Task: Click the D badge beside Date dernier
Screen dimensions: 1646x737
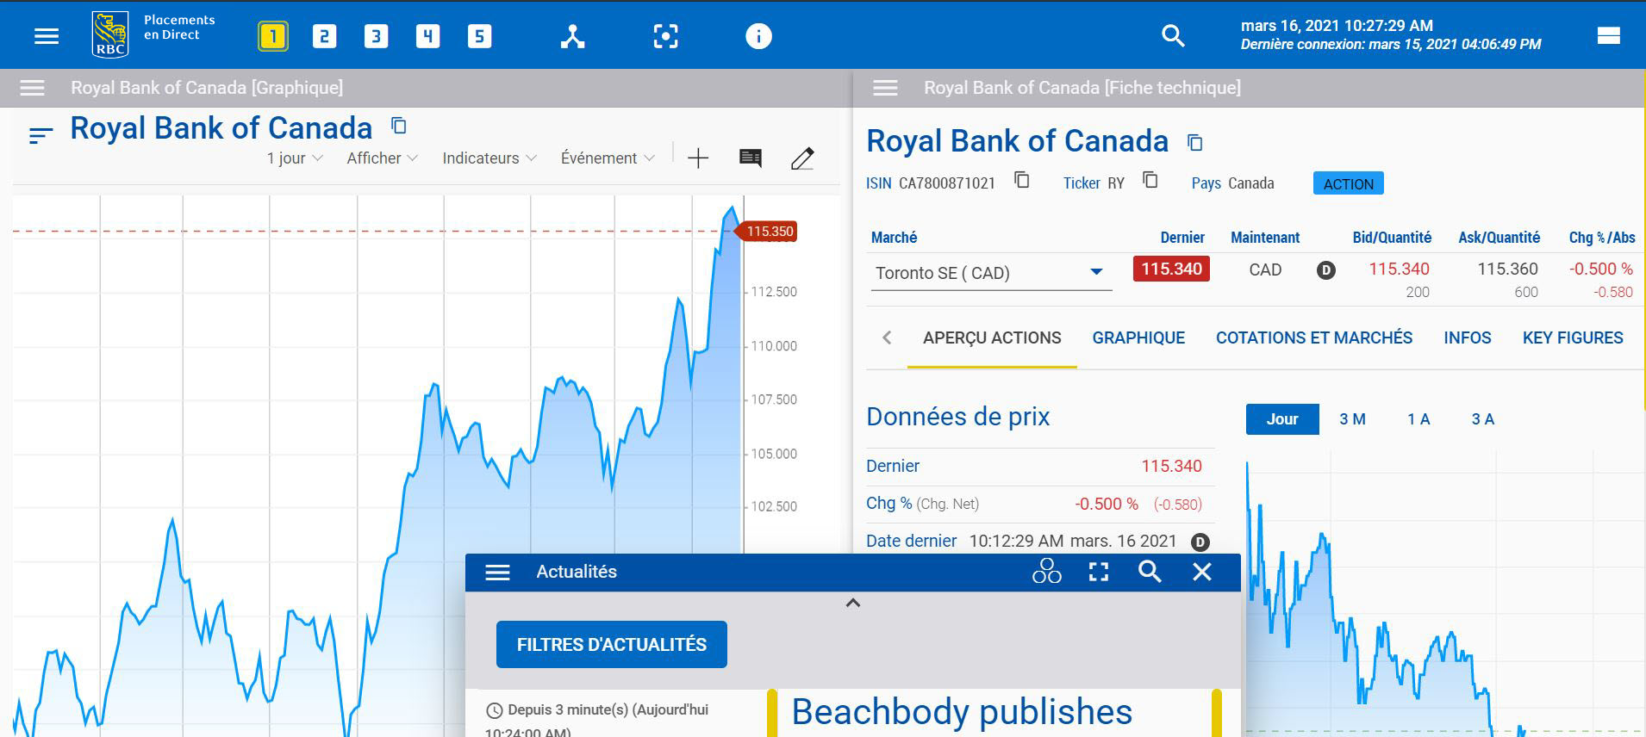Action: point(1200,542)
